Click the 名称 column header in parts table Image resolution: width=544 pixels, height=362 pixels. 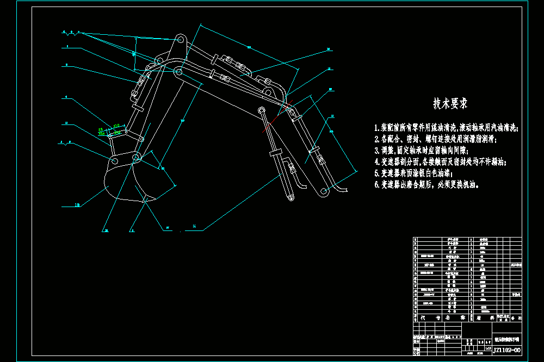(455, 317)
